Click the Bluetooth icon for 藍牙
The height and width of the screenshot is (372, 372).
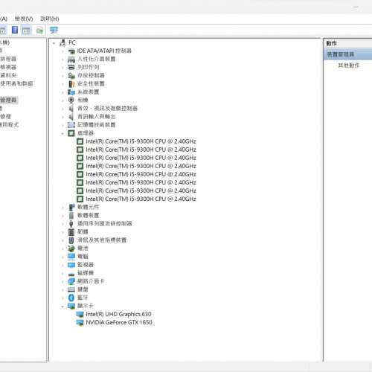71,298
